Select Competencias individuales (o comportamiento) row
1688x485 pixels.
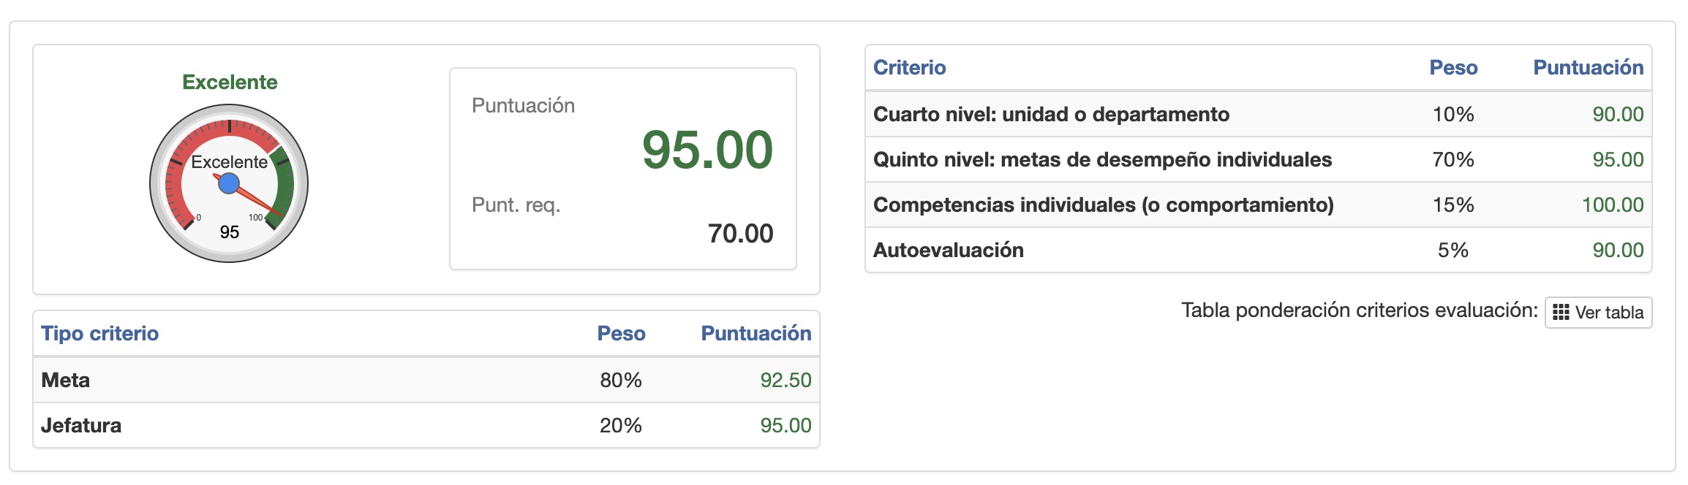click(x=1103, y=205)
